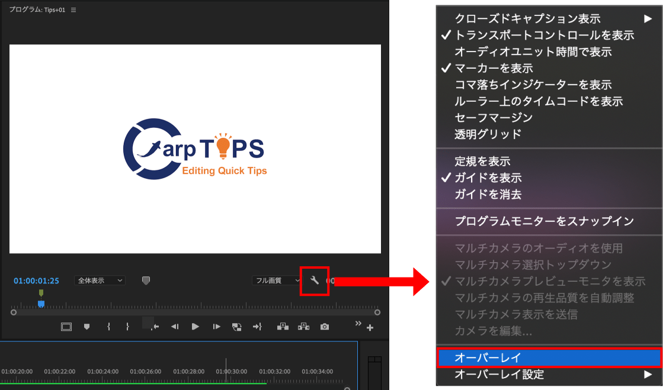
Task: Click 01:00:32:00 on the timeline ruler
Action: tap(274, 372)
